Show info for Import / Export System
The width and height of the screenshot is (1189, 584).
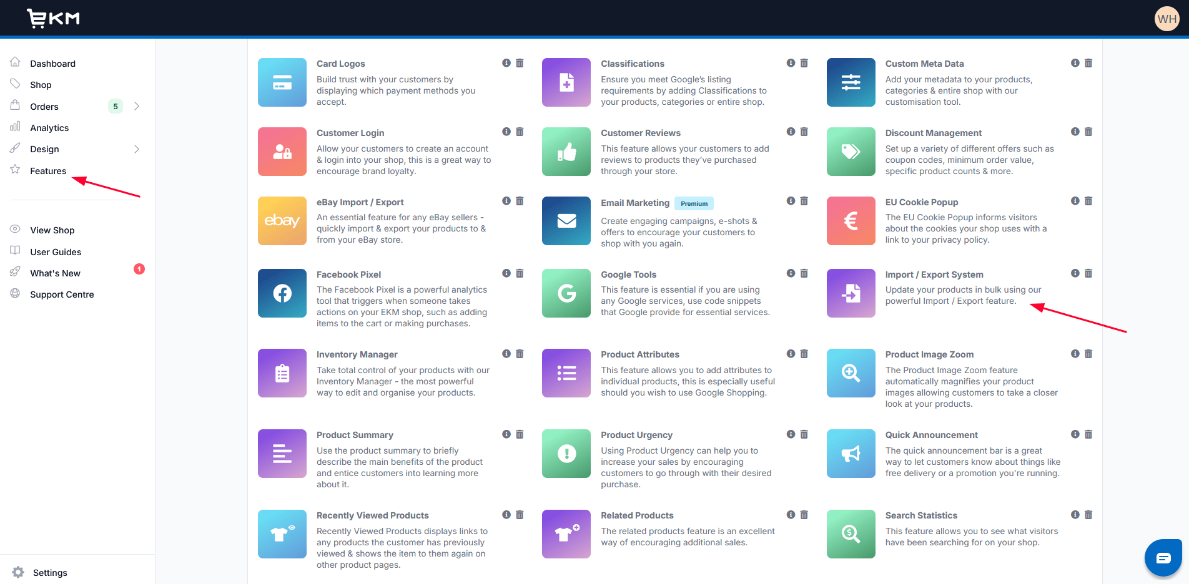(1075, 273)
